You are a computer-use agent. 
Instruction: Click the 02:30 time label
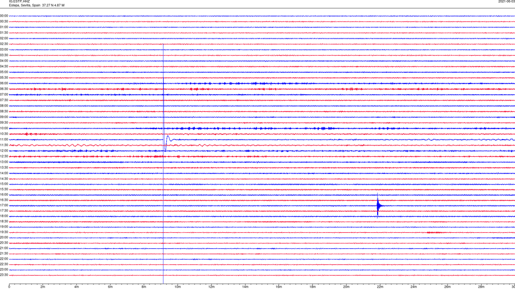pos(4,44)
